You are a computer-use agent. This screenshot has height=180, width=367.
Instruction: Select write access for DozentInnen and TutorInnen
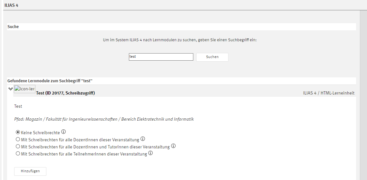(x=18, y=146)
